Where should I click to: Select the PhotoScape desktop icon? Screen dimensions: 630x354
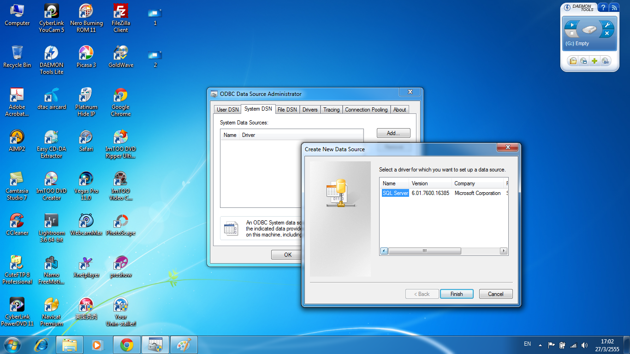point(121,224)
